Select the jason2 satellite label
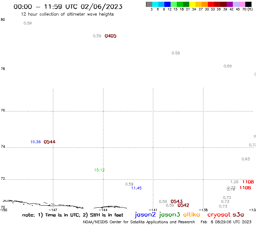 click(x=145, y=215)
